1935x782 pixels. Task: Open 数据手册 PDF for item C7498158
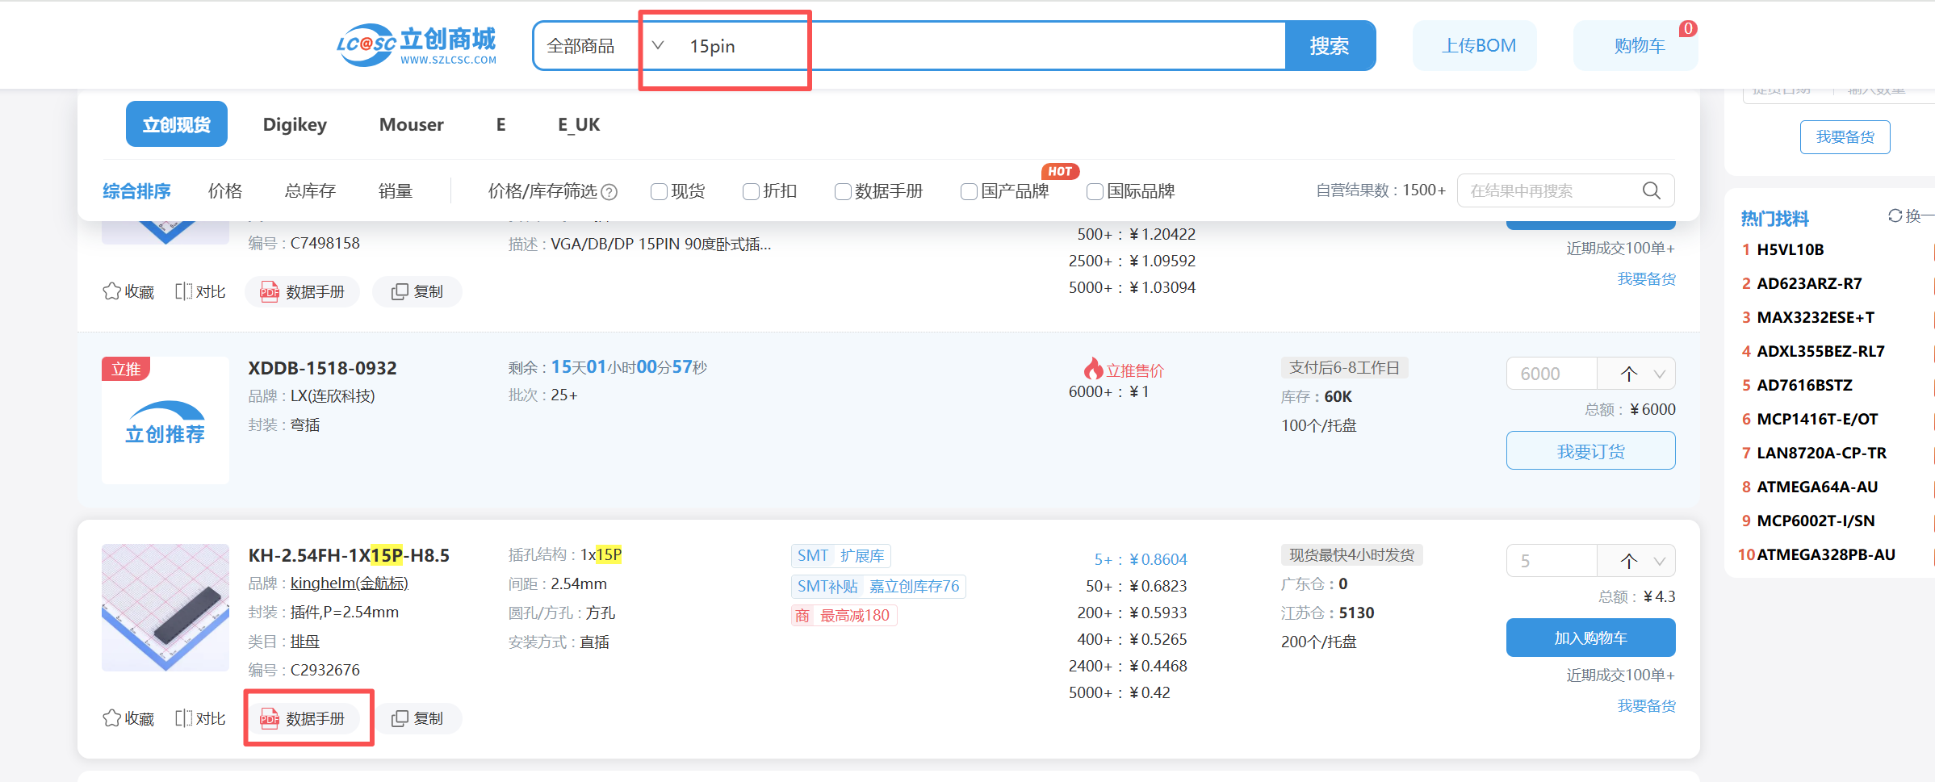point(303,291)
